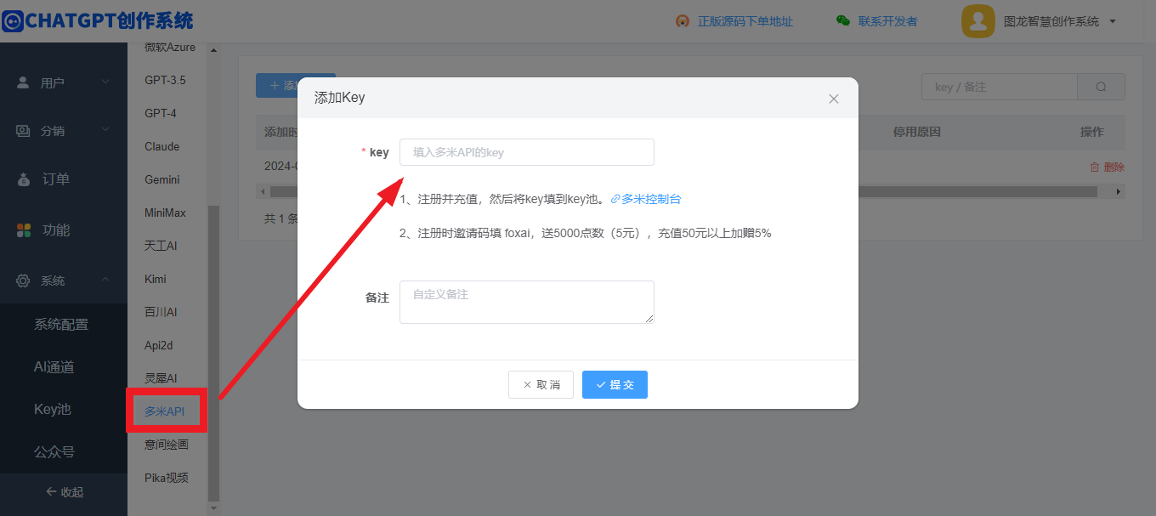The width and height of the screenshot is (1156, 516).
Task: Click 收起 to collapse the sidebar
Action: [x=64, y=492]
